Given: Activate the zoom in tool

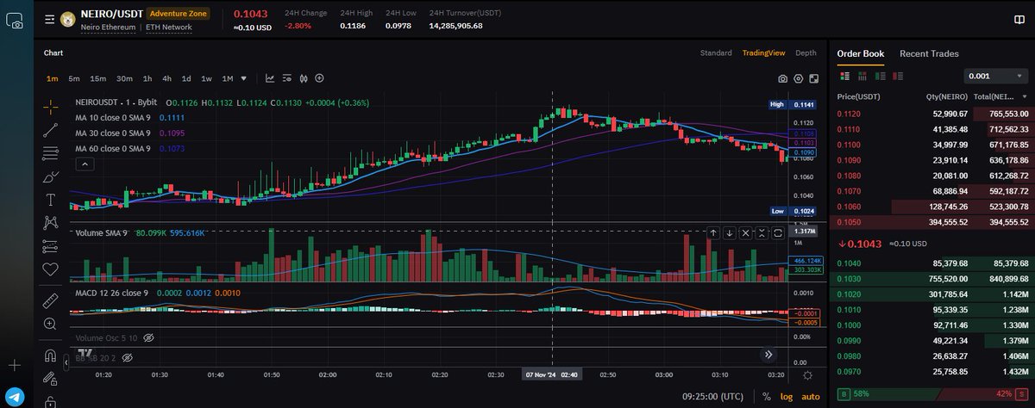Looking at the screenshot, I should [50, 324].
